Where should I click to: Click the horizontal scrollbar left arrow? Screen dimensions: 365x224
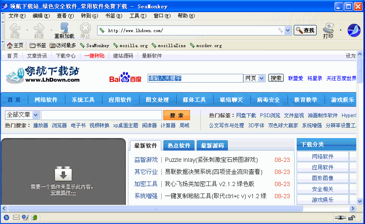(x=4, y=208)
